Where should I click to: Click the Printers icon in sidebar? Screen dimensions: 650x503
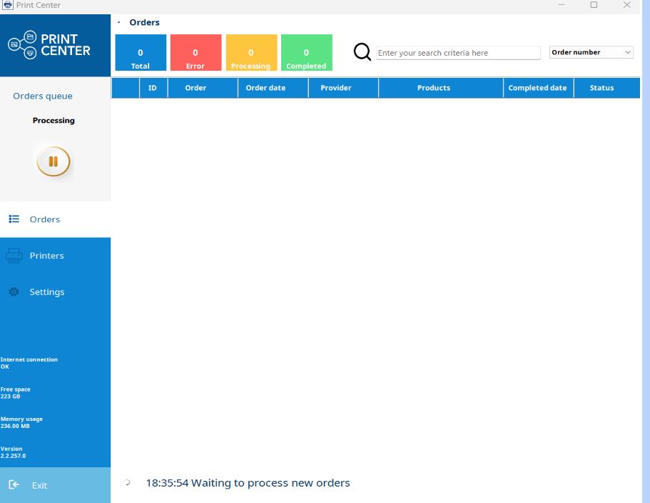[x=14, y=256]
